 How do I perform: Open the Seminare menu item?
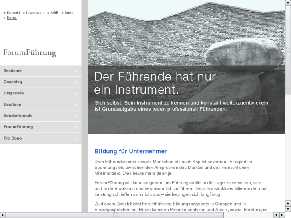coord(41,71)
